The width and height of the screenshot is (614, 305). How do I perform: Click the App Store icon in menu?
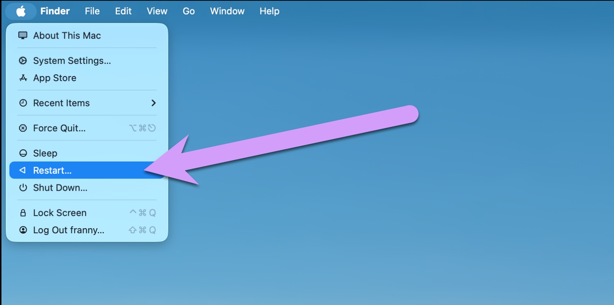23,78
